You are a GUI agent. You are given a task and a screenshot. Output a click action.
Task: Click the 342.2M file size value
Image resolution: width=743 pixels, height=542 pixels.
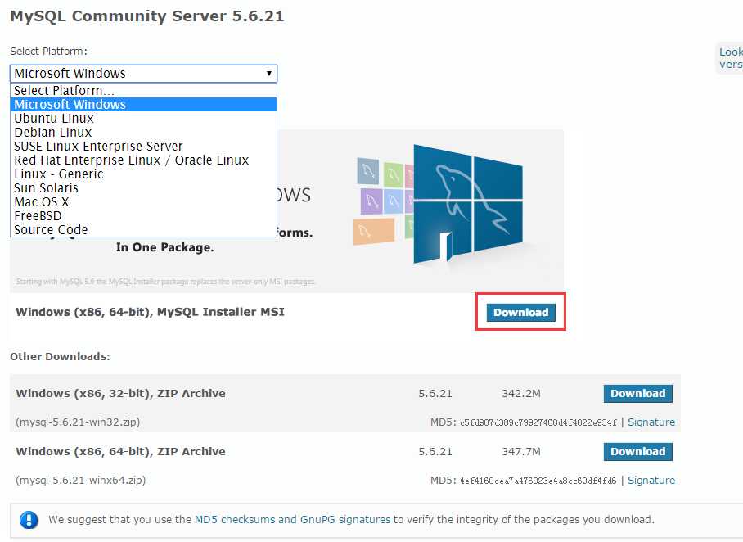520,394
